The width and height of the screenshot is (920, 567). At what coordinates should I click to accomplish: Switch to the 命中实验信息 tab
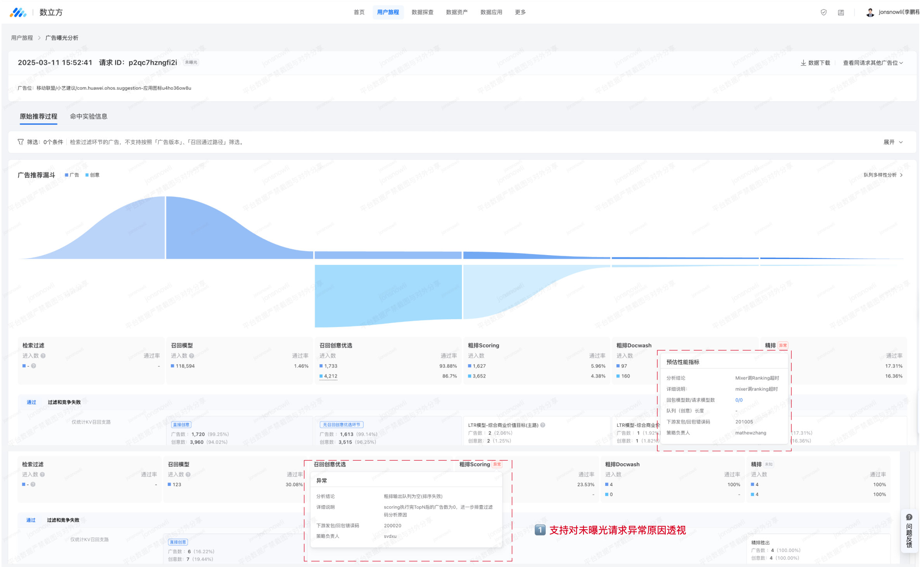89,117
